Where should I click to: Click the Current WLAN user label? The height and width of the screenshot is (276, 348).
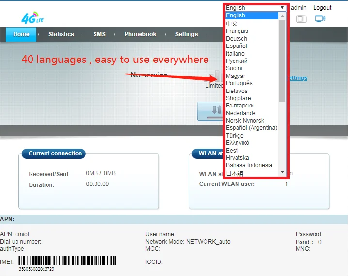pyautogui.click(x=227, y=184)
